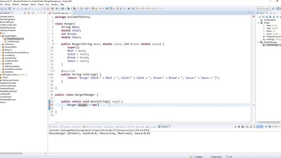Image resolution: width=281 pixels, height=158 pixels.
Task: Click horizontal scrollbar in Project Explorer
Action: 11,154
